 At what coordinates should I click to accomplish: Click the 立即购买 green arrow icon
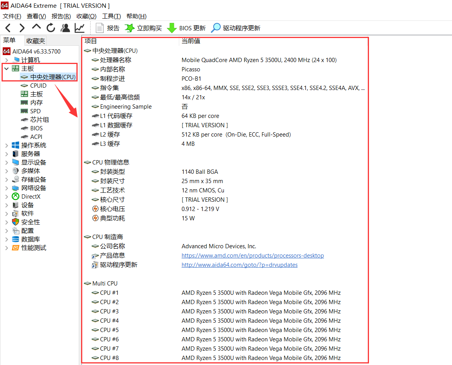[x=129, y=28]
